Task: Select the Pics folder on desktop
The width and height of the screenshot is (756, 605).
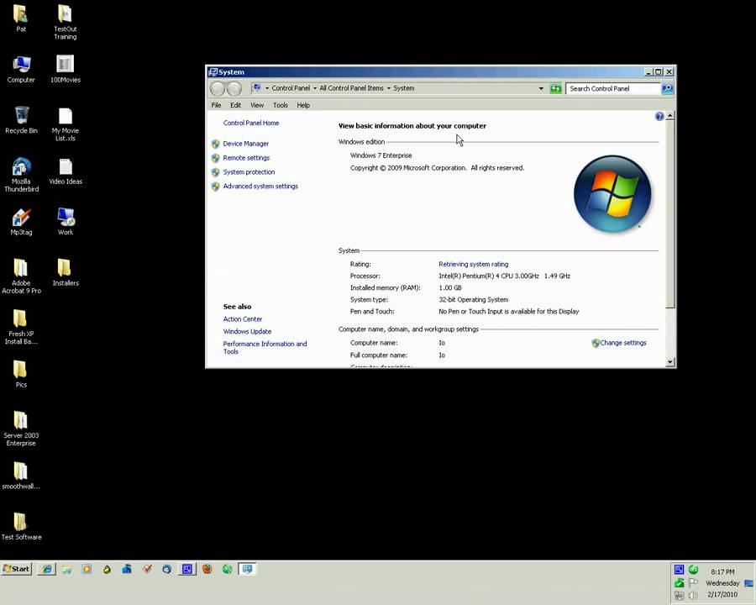Action: coord(21,375)
